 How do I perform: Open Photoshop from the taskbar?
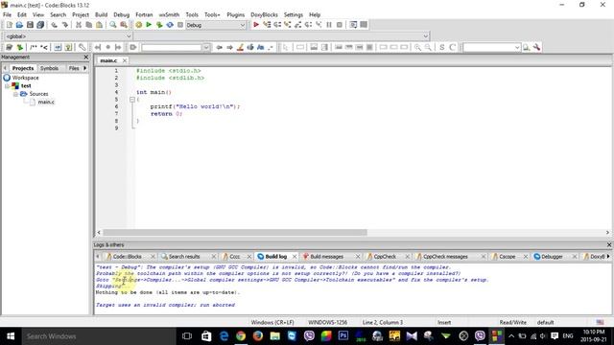(343, 336)
